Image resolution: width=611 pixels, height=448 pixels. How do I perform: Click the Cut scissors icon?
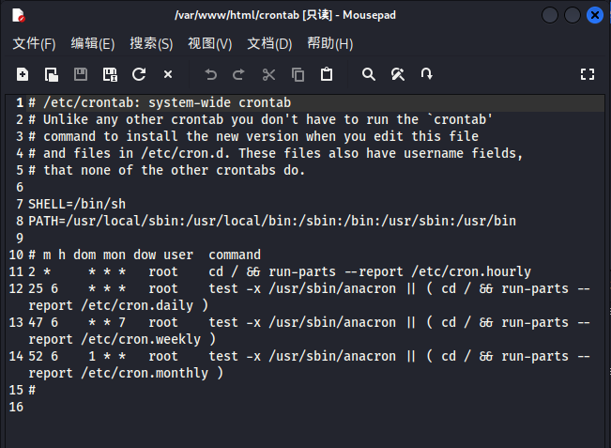(x=268, y=74)
